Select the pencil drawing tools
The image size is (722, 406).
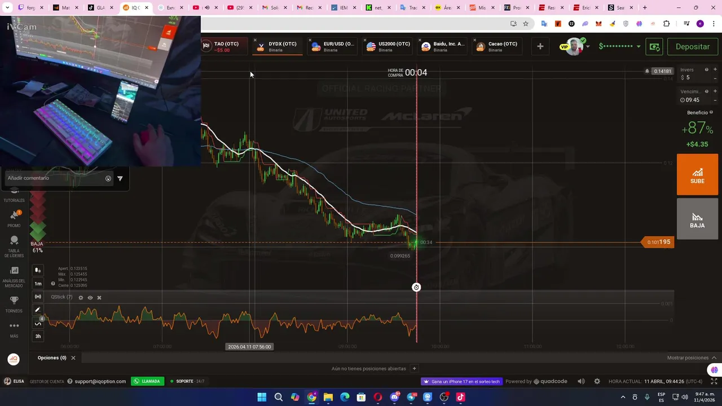pyautogui.click(x=38, y=310)
